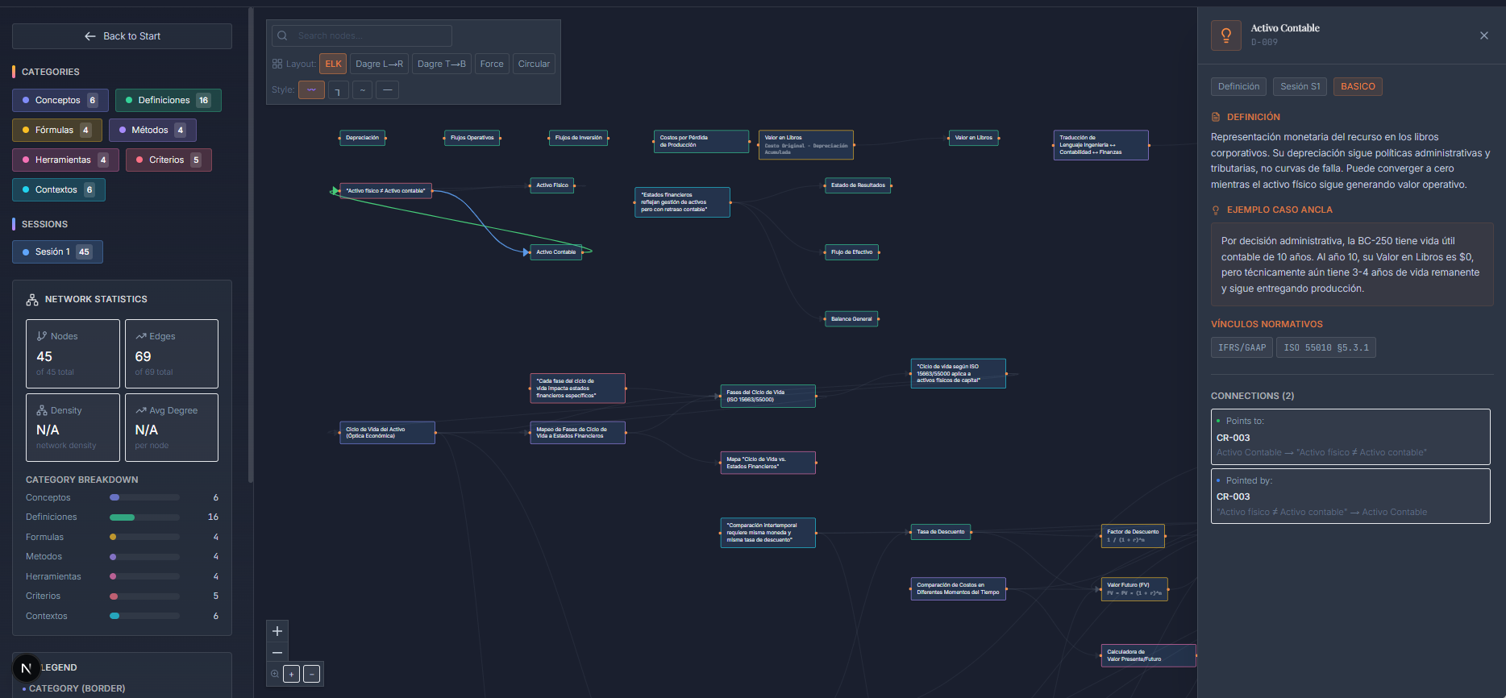Select the Estado de Resultados graph node

pos(858,185)
